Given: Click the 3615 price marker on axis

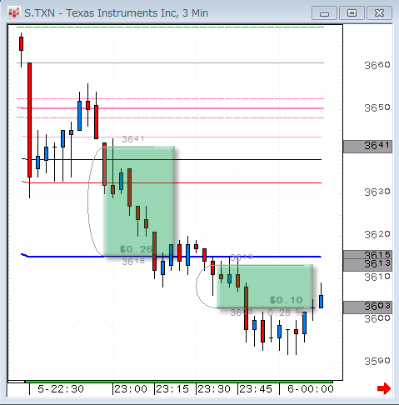Looking at the screenshot, I should tap(367, 254).
